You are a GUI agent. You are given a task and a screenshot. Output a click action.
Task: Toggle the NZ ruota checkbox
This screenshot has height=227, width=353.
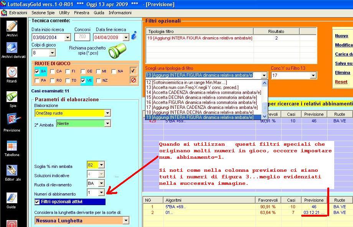pyautogui.click(x=98, y=81)
